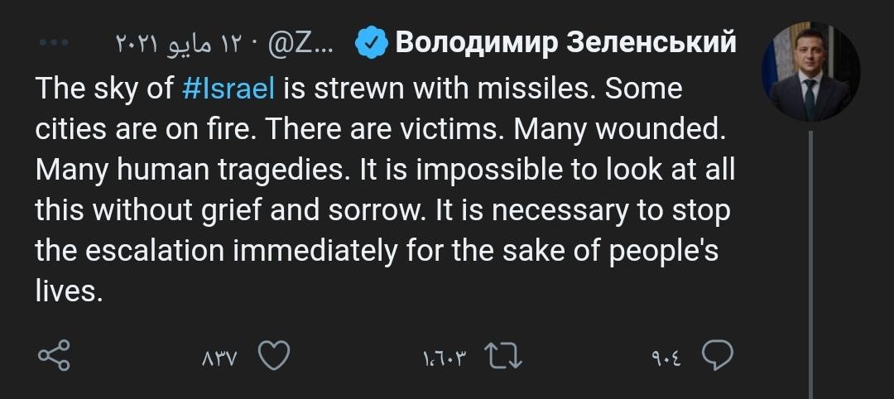
Task: Open Zelensky's profile picture
Action: click(810, 73)
